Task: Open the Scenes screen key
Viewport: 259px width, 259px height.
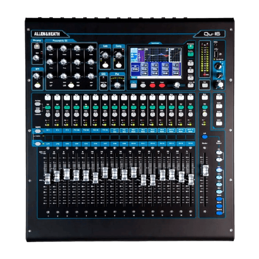Action: click(x=190, y=78)
